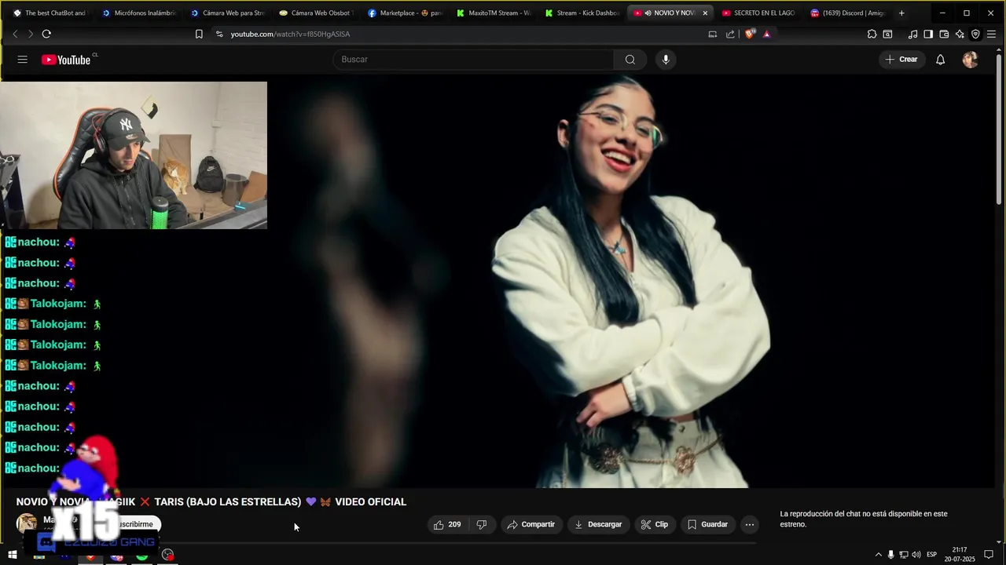The image size is (1006, 565).
Task: Open Brave Shields lion icon
Action: [x=750, y=34]
